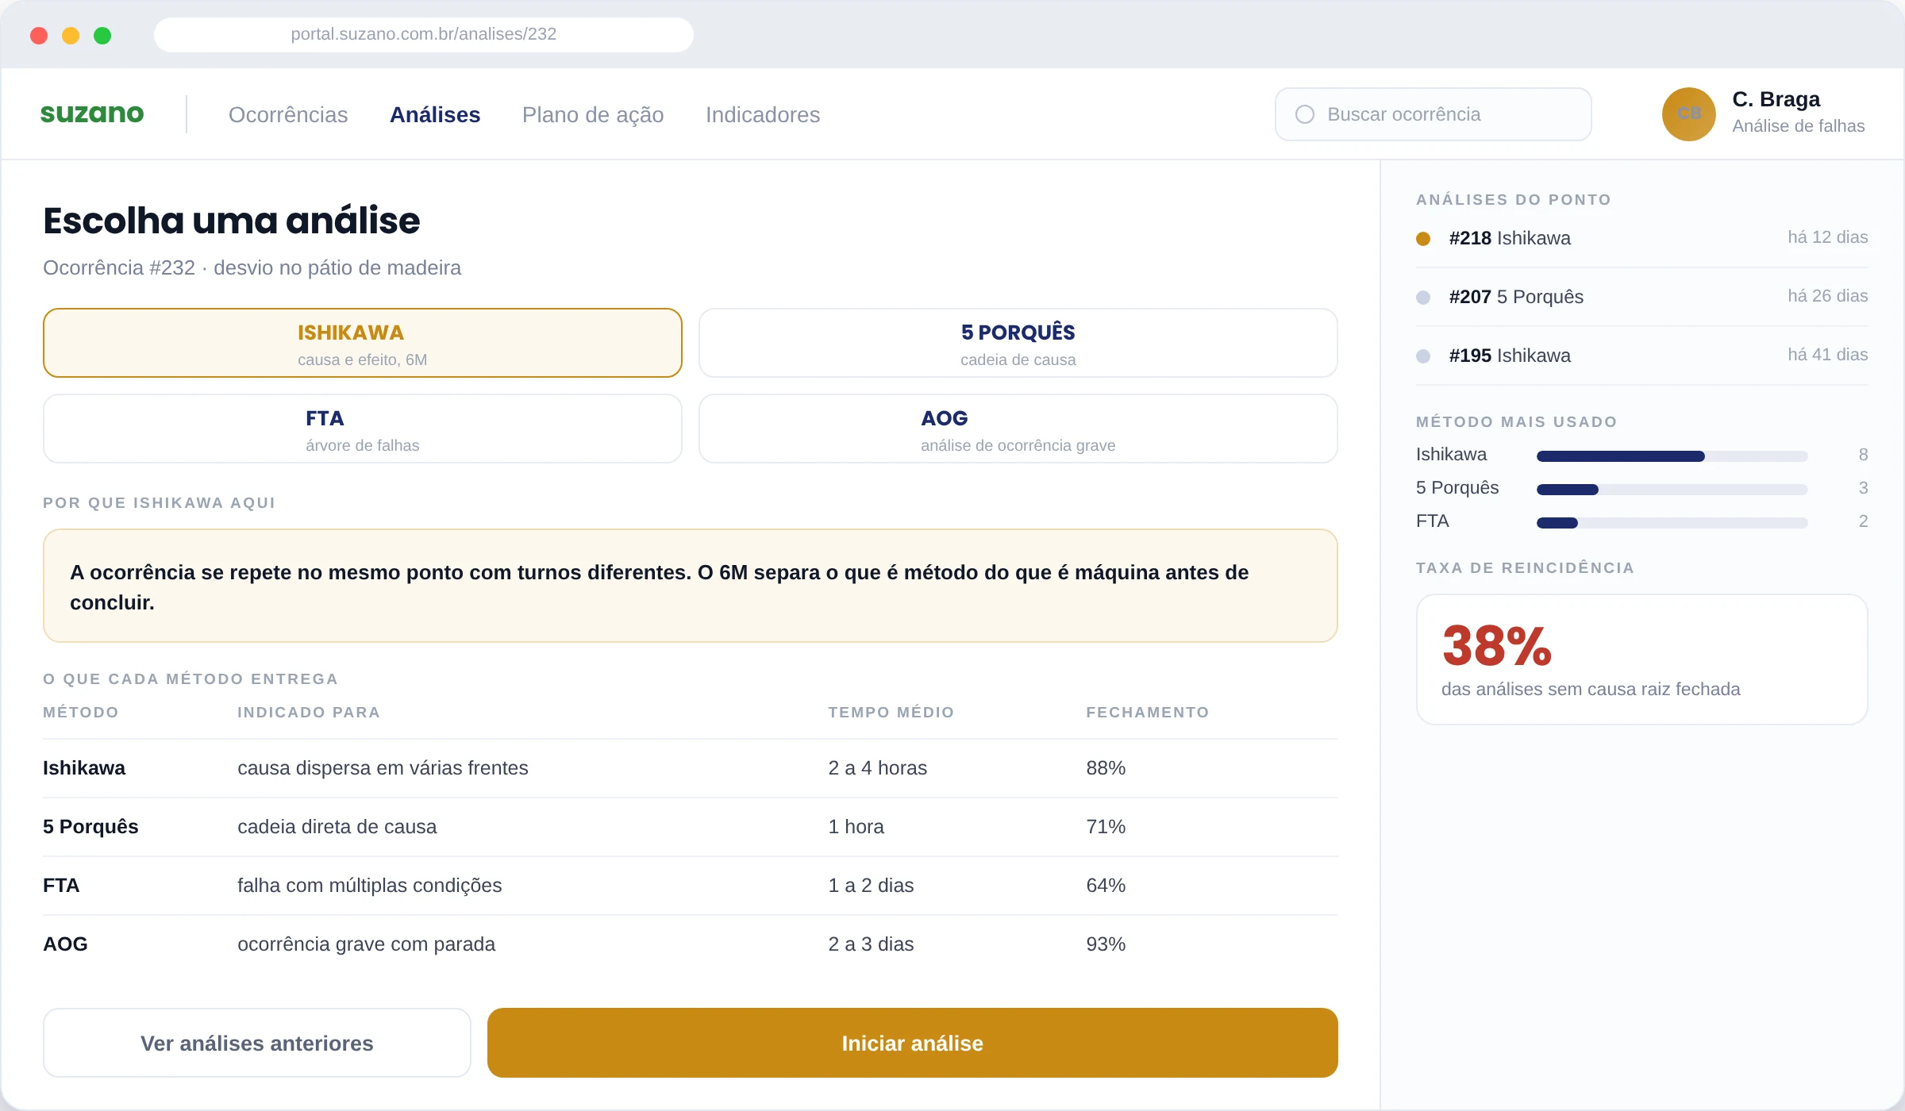Click the 5 Porquês usage bar

pyautogui.click(x=1672, y=489)
